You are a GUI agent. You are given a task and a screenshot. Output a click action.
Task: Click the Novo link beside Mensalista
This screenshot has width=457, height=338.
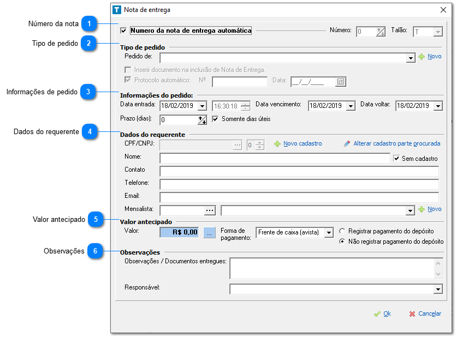[434, 209]
